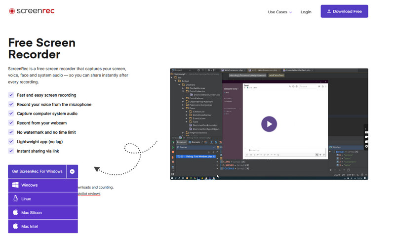The width and height of the screenshot is (395, 239).
Task: Select the Mac Intel download option
Action: point(43,226)
